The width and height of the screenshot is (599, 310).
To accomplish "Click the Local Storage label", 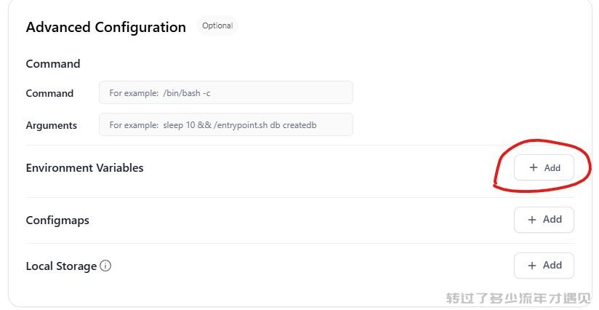I will click(x=61, y=266).
